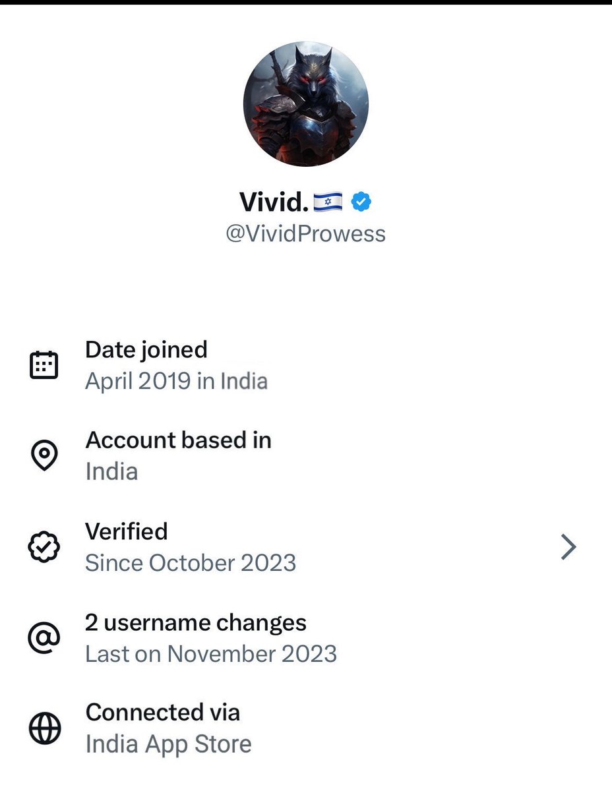Click the globe icon beside Connected via
The width and height of the screenshot is (612, 791).
[44, 728]
